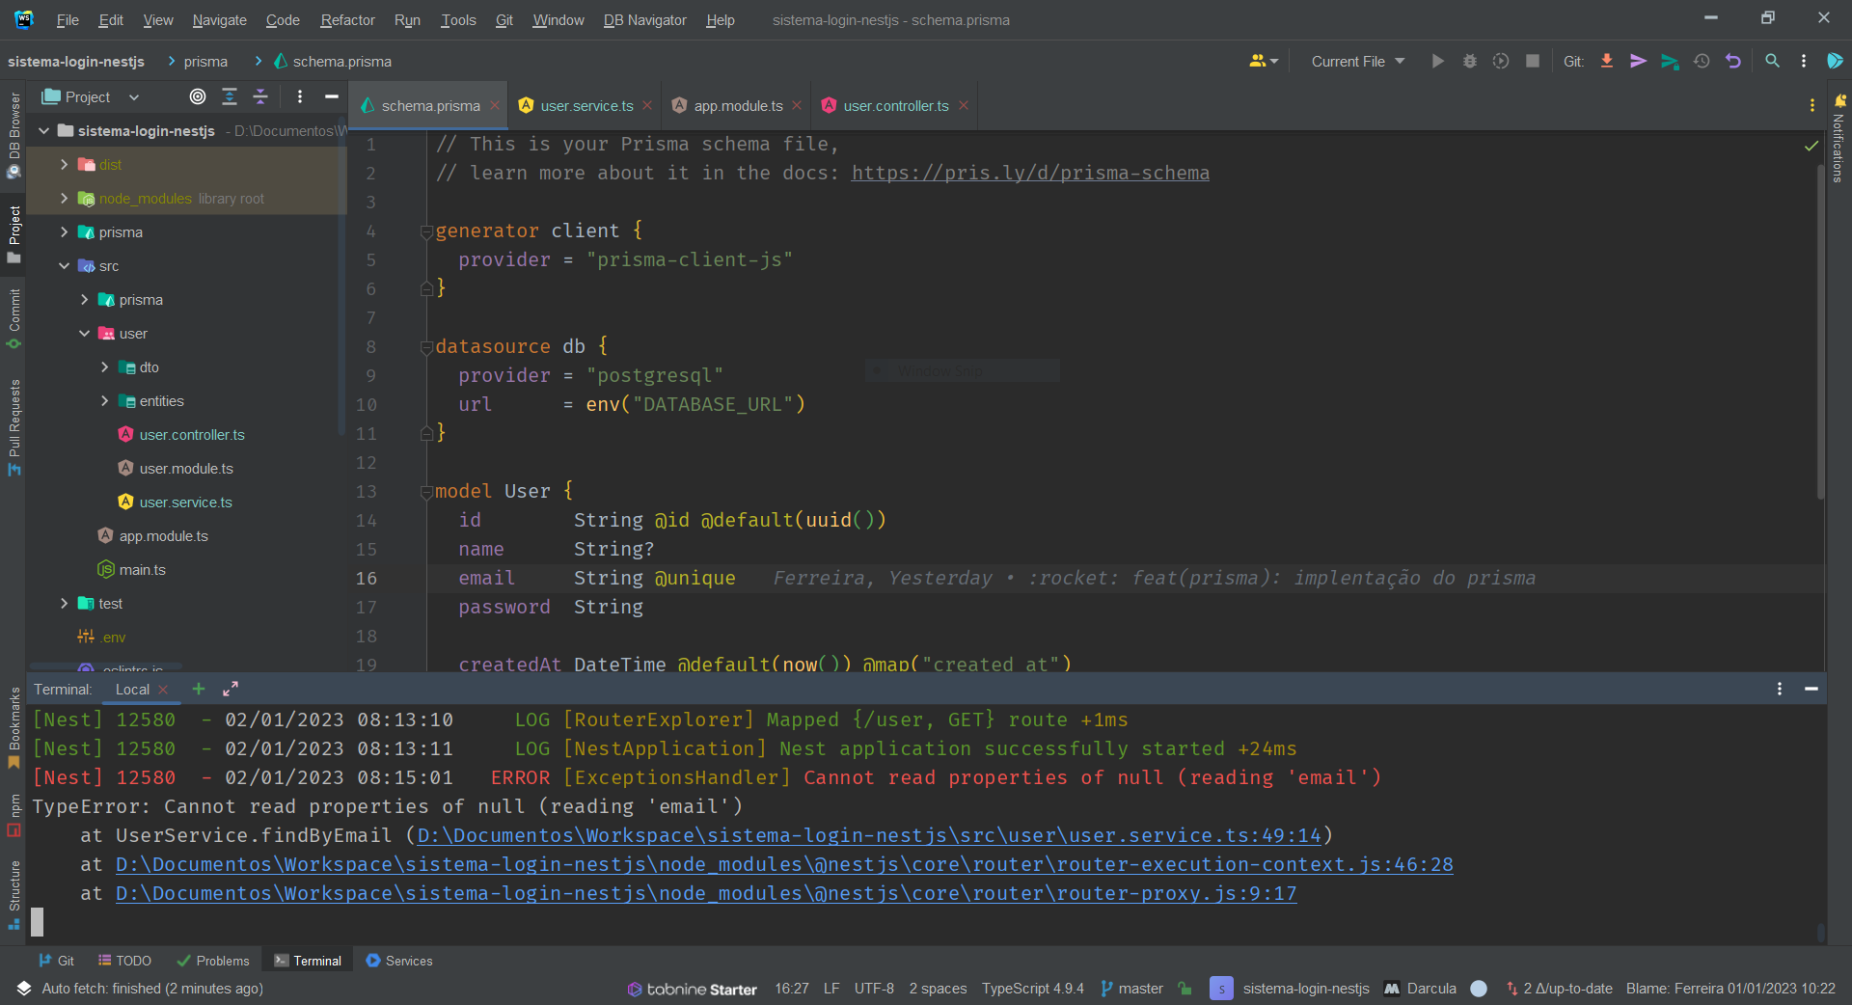Collapse the src folder
The image size is (1852, 1005).
click(x=64, y=266)
